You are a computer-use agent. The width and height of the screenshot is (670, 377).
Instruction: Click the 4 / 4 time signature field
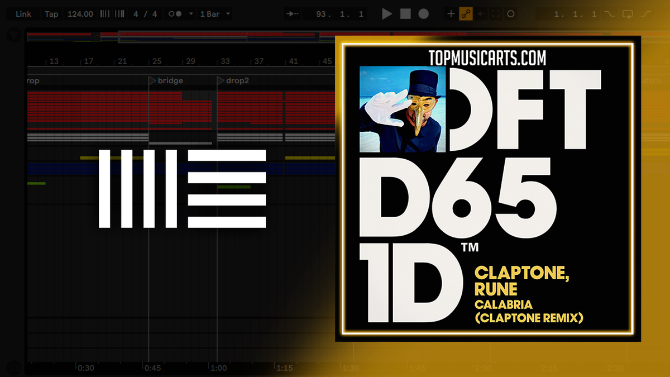tap(145, 13)
